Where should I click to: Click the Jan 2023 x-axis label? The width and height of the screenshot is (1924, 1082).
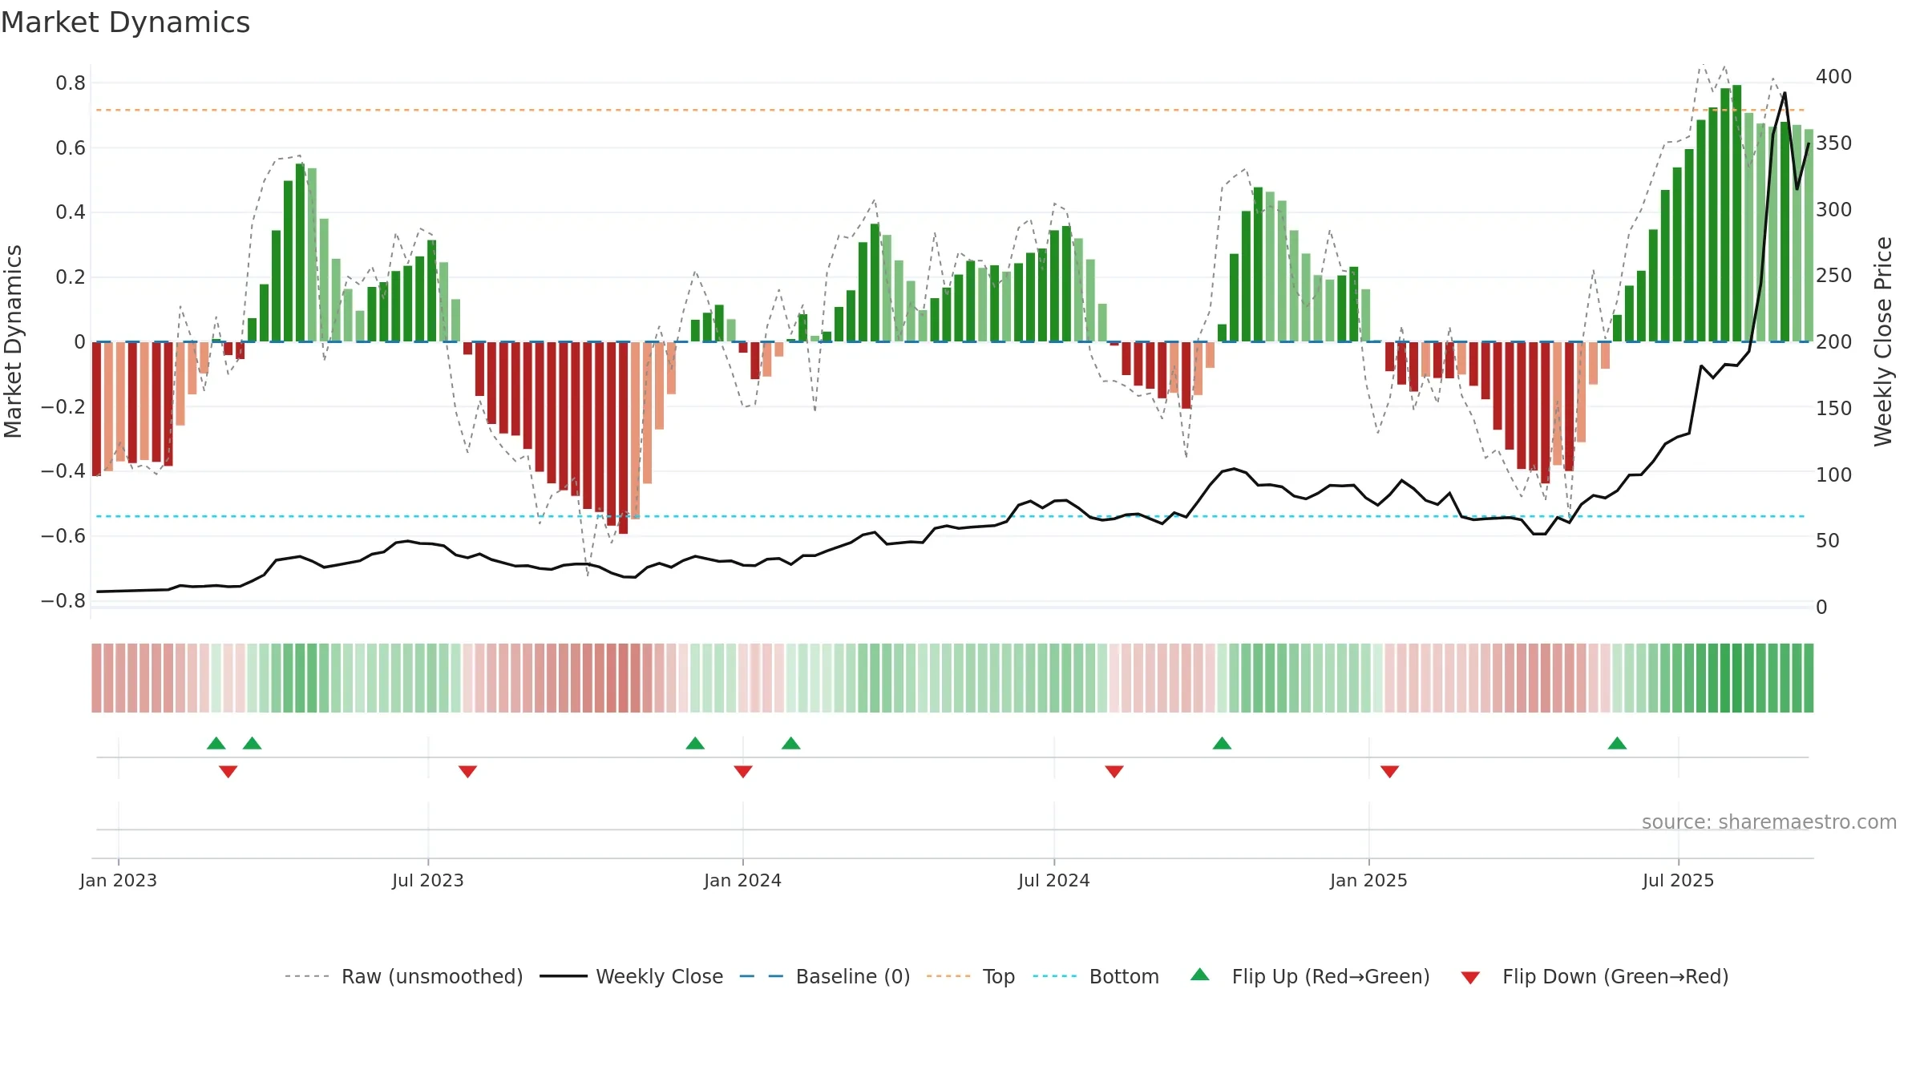[119, 880]
